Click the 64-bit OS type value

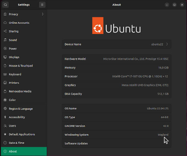165,117
